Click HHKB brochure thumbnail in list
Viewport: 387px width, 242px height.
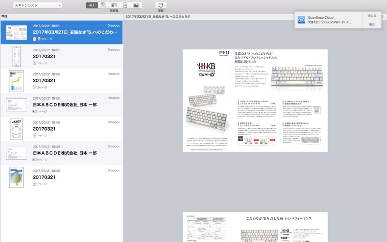[x=16, y=32]
